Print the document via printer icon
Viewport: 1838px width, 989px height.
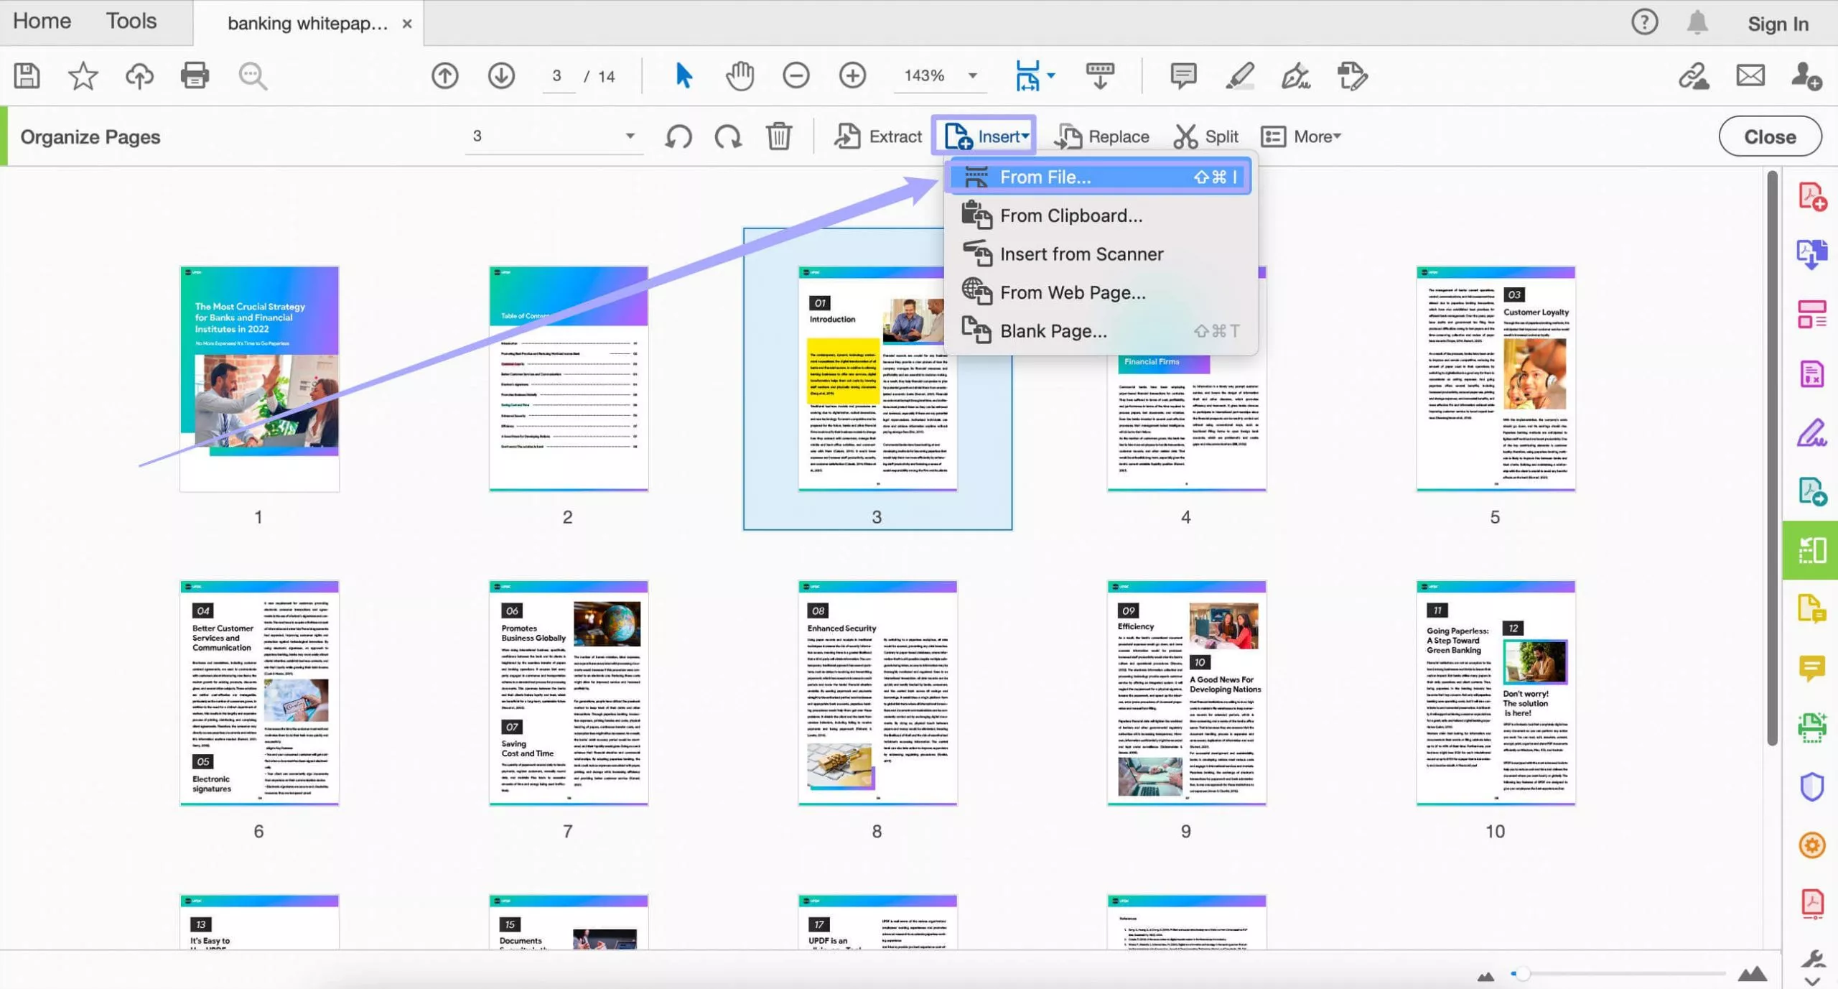coord(195,75)
